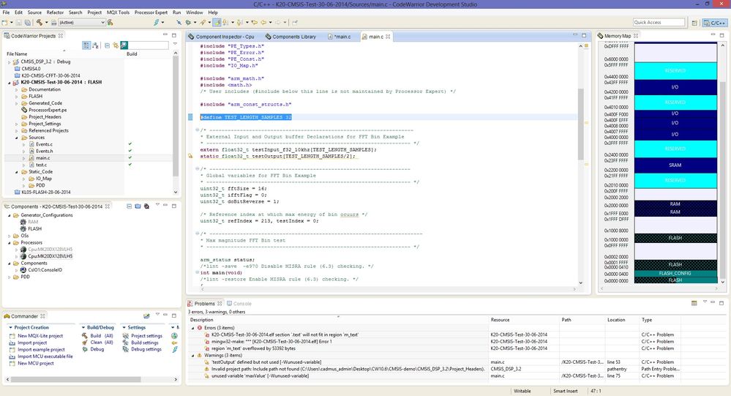Screen dimensions: 731x396
Task: Click the Quick Access field
Action: [x=659, y=23]
